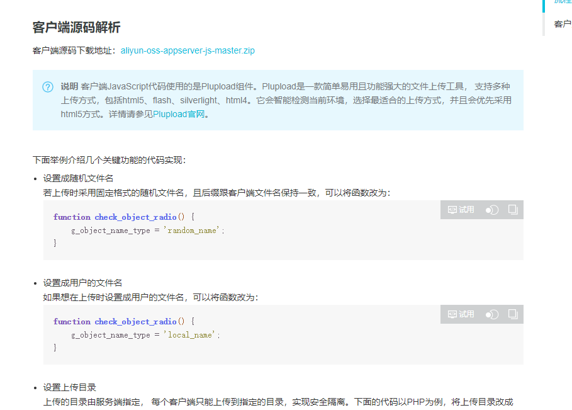Toggle dark theme on the second code block
The image size is (572, 410).
click(x=491, y=314)
